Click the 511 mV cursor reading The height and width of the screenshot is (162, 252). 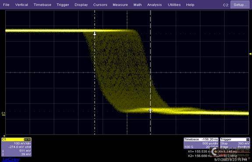point(25,151)
